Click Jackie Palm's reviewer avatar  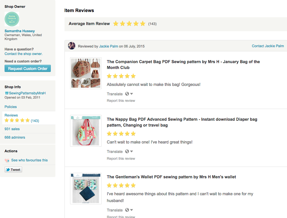click(72, 46)
